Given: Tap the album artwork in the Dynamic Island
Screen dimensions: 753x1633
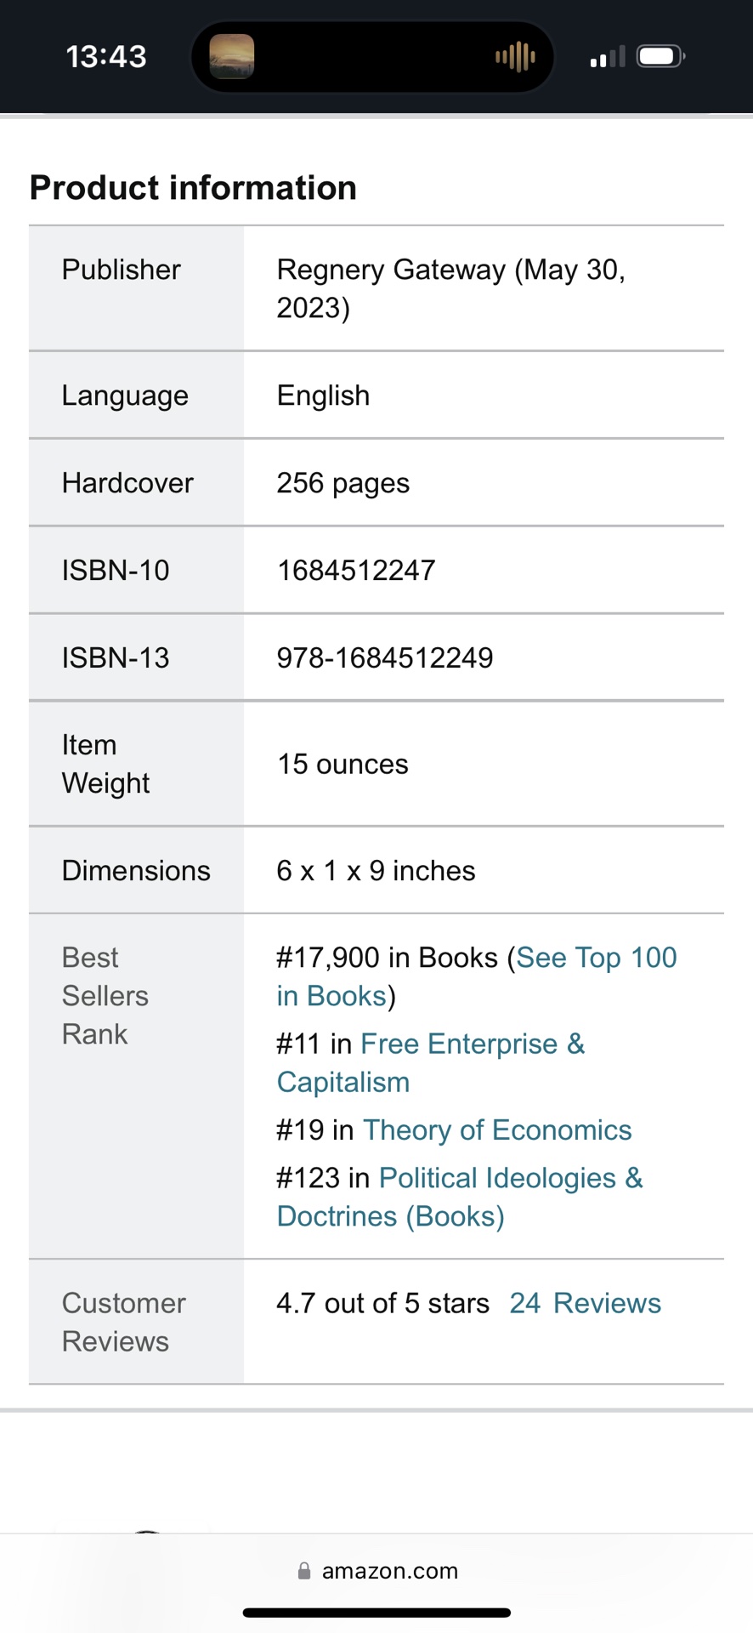Looking at the screenshot, I should click(231, 56).
